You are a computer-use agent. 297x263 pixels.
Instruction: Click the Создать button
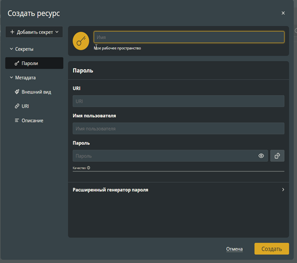(x=272, y=249)
